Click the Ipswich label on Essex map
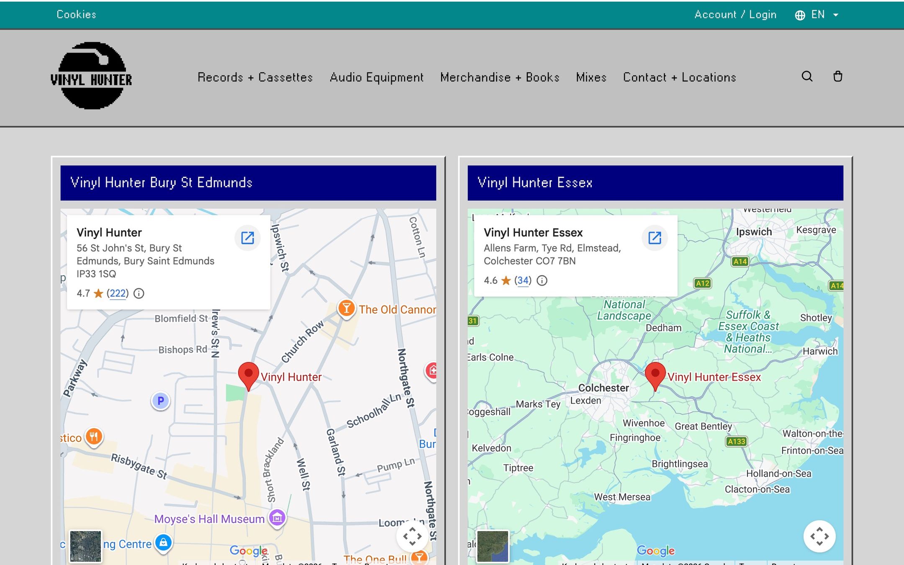Image resolution: width=904 pixels, height=565 pixels. [754, 232]
